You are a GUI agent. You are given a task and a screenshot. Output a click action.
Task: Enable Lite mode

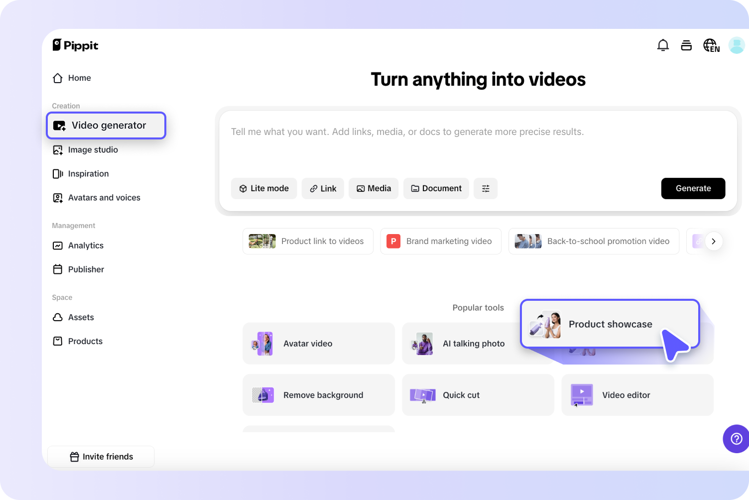(264, 188)
